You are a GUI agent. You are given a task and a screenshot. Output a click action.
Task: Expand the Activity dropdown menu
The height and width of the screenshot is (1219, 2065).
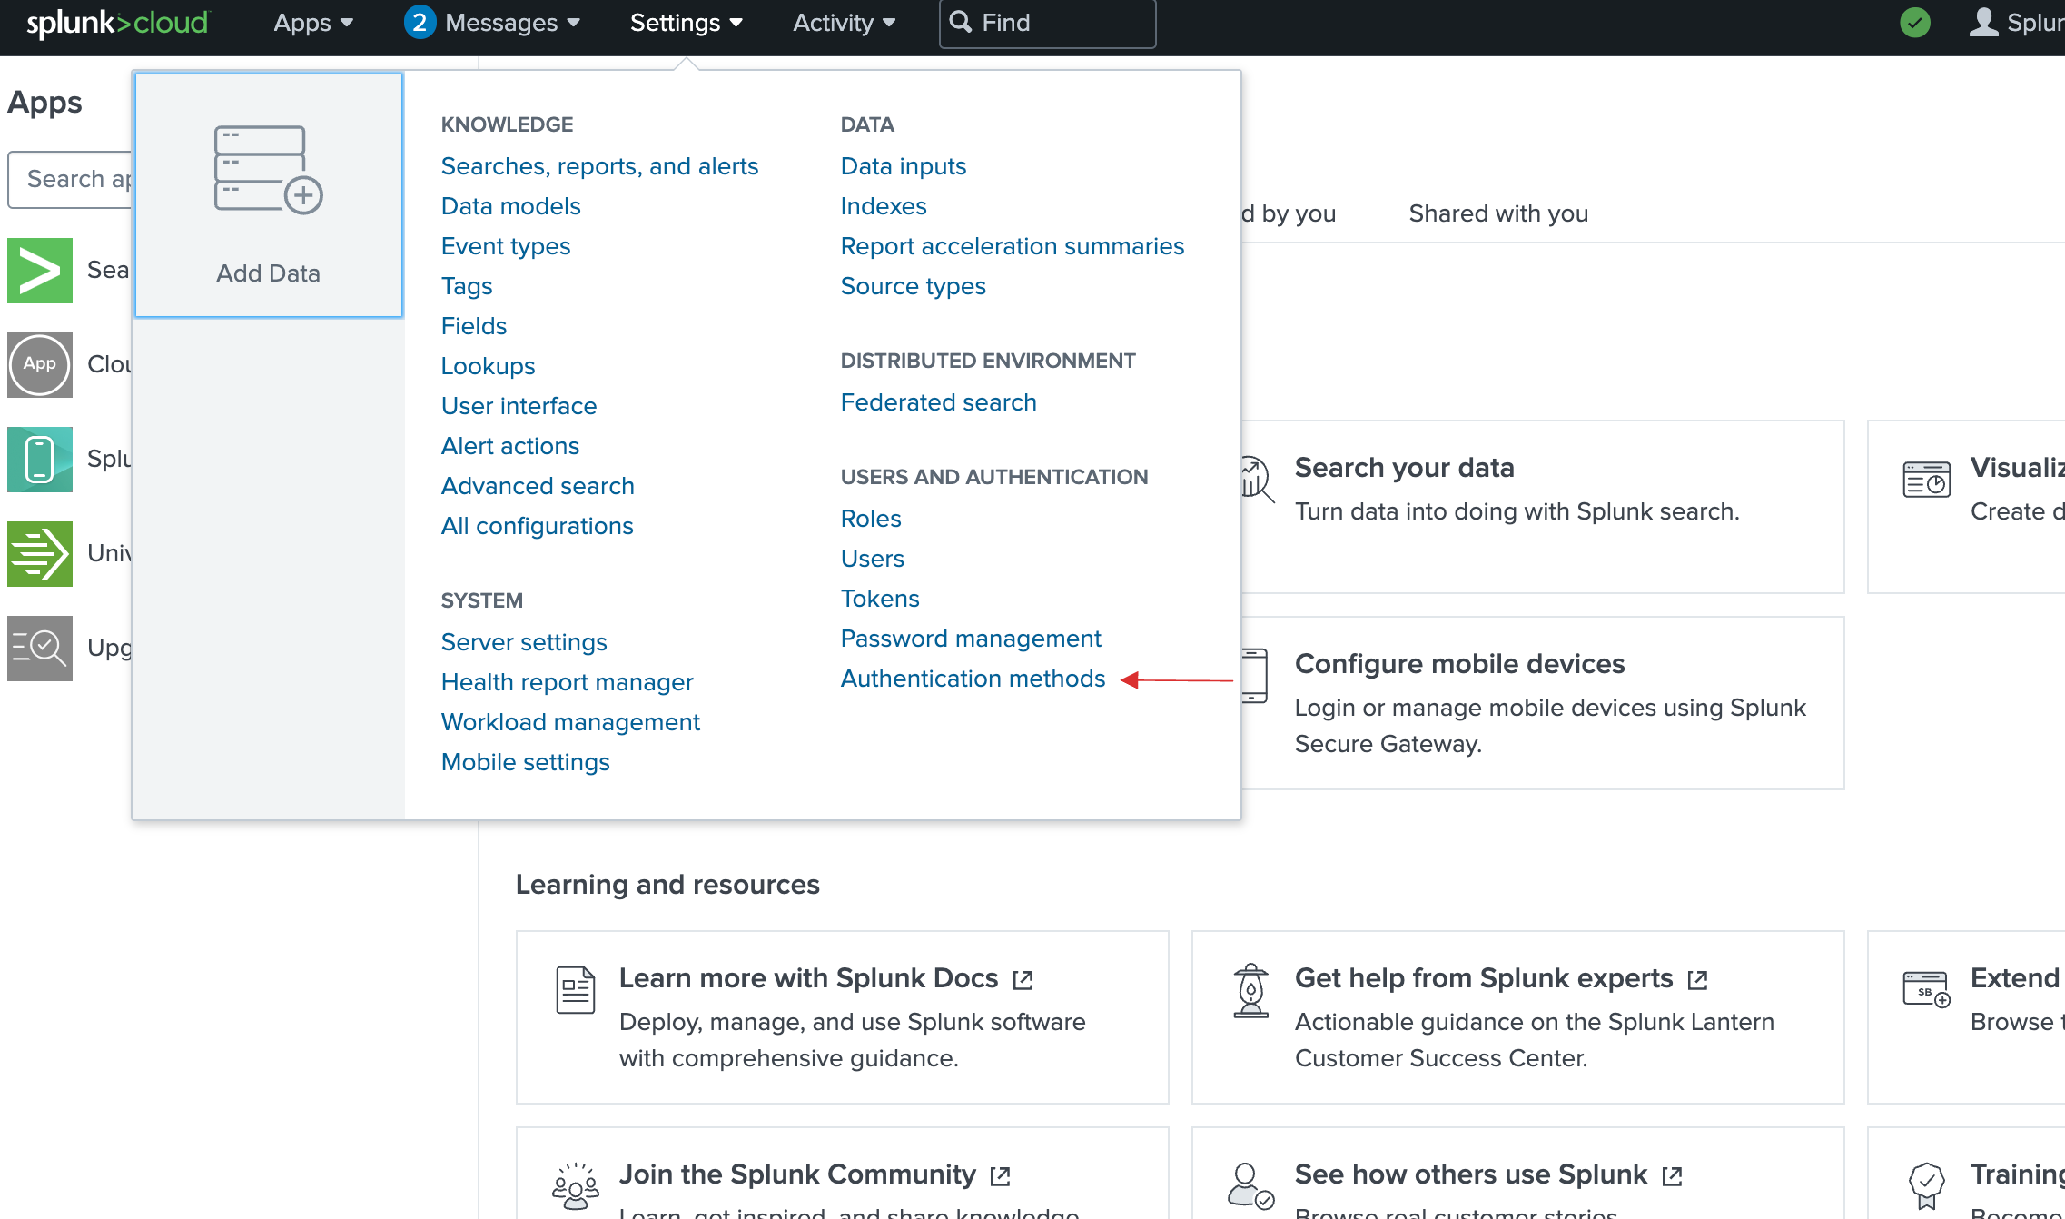[x=841, y=22]
